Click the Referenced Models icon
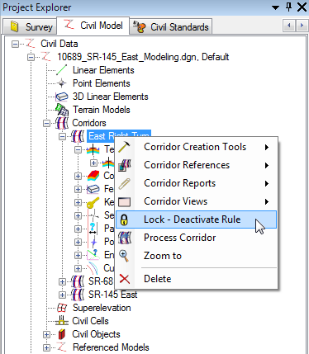The height and width of the screenshot is (354, 309). [62, 347]
